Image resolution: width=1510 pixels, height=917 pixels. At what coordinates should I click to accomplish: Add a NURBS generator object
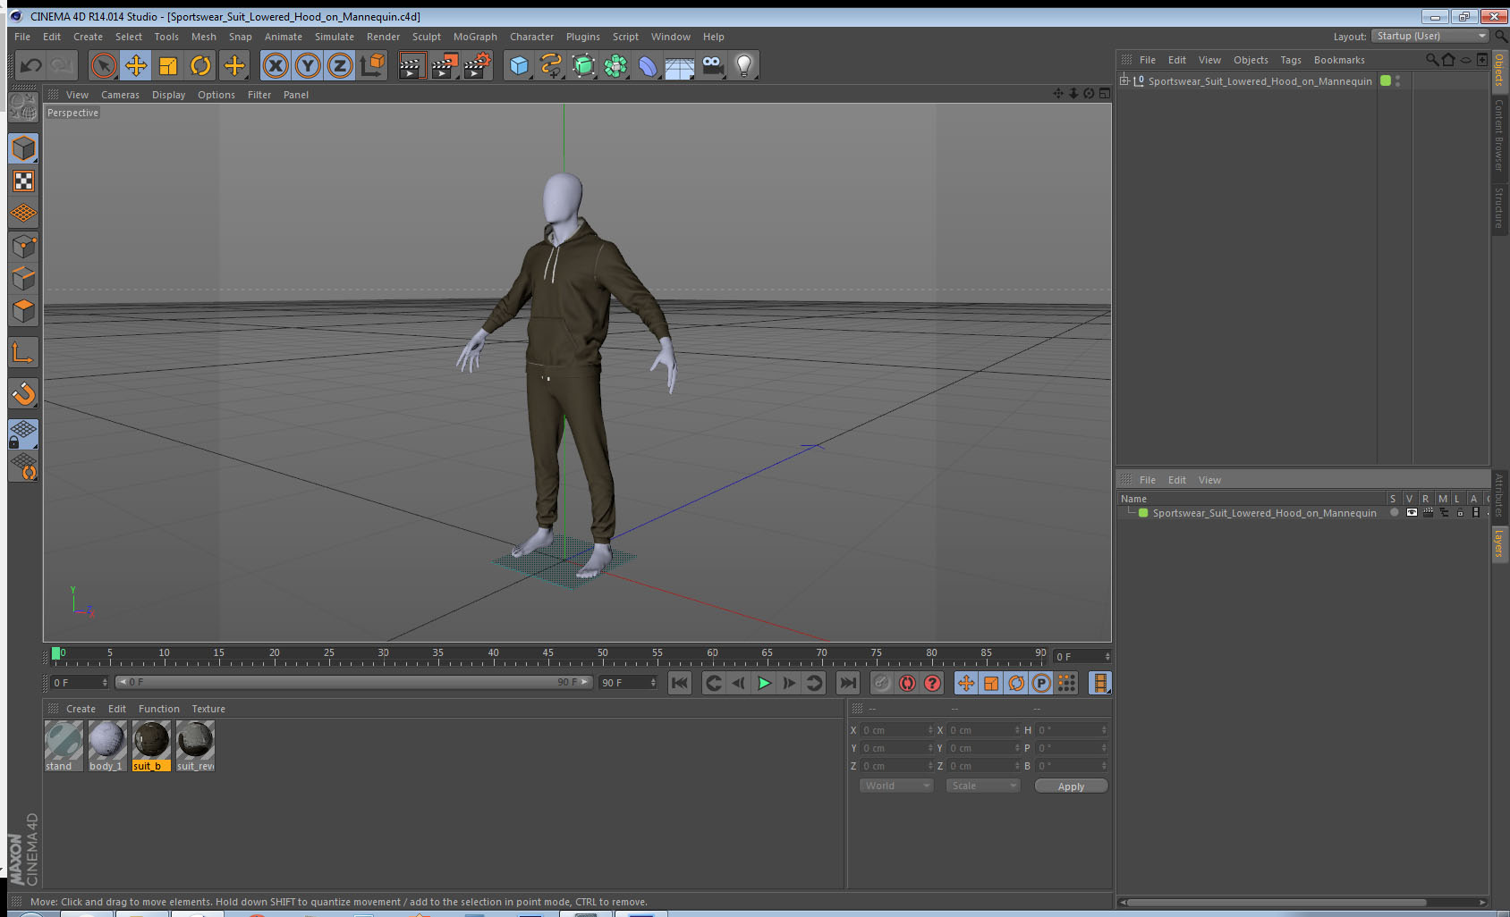click(x=583, y=65)
